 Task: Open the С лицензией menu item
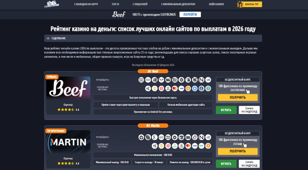(x=140, y=4)
